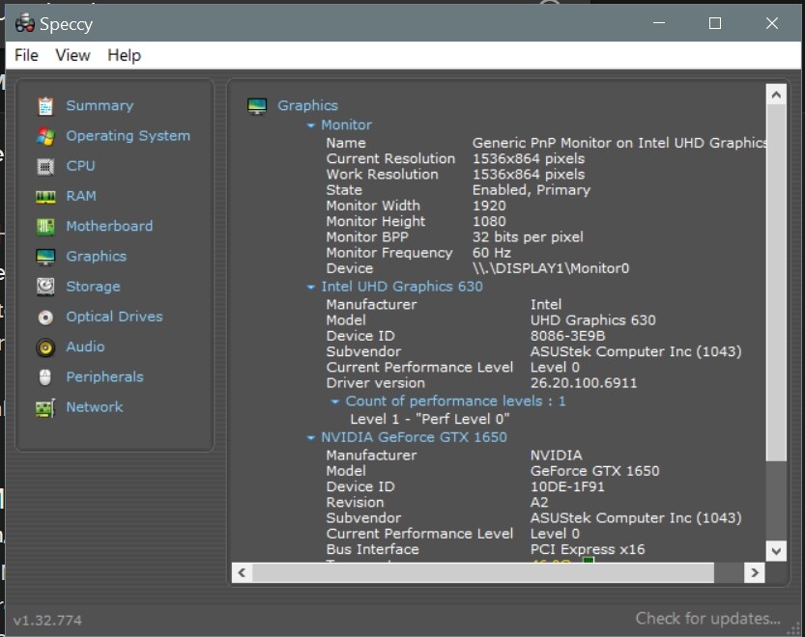Collapse Count of performance levels arrow
The width and height of the screenshot is (805, 637).
tap(334, 402)
